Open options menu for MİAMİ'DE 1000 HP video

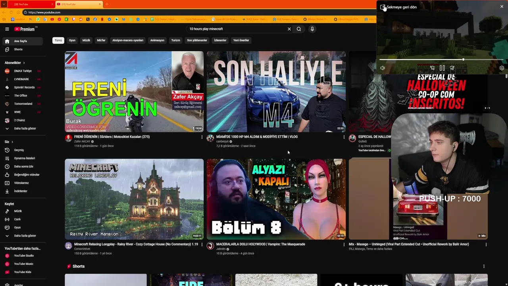tap(344, 137)
